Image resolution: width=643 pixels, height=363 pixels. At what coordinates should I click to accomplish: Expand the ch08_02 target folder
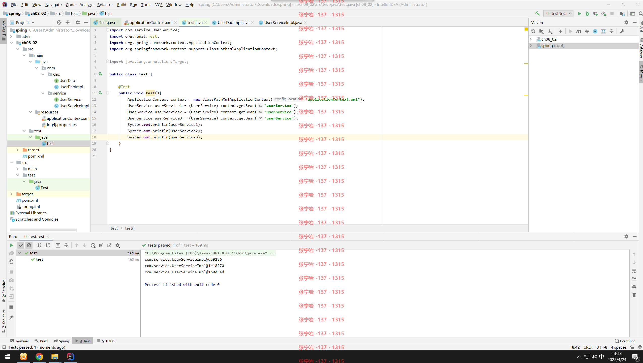pos(17,150)
